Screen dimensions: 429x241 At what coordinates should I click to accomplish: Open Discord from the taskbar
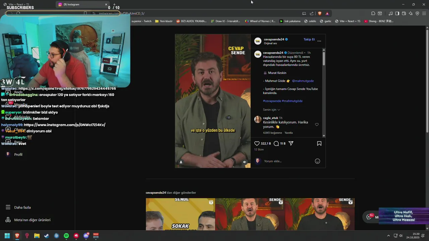(86, 236)
